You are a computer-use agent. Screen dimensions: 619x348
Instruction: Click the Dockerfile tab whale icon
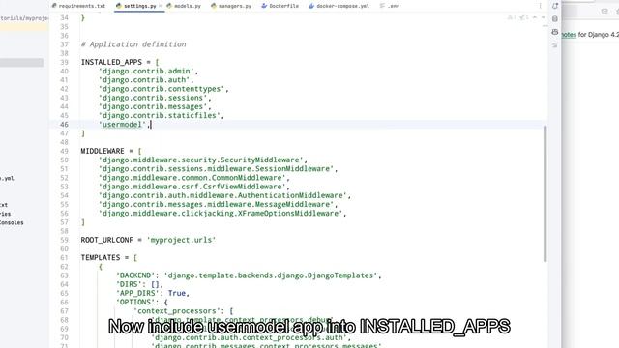pos(264,6)
